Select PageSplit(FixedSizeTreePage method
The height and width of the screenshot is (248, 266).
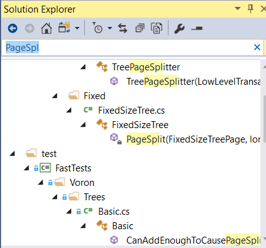tap(193, 139)
